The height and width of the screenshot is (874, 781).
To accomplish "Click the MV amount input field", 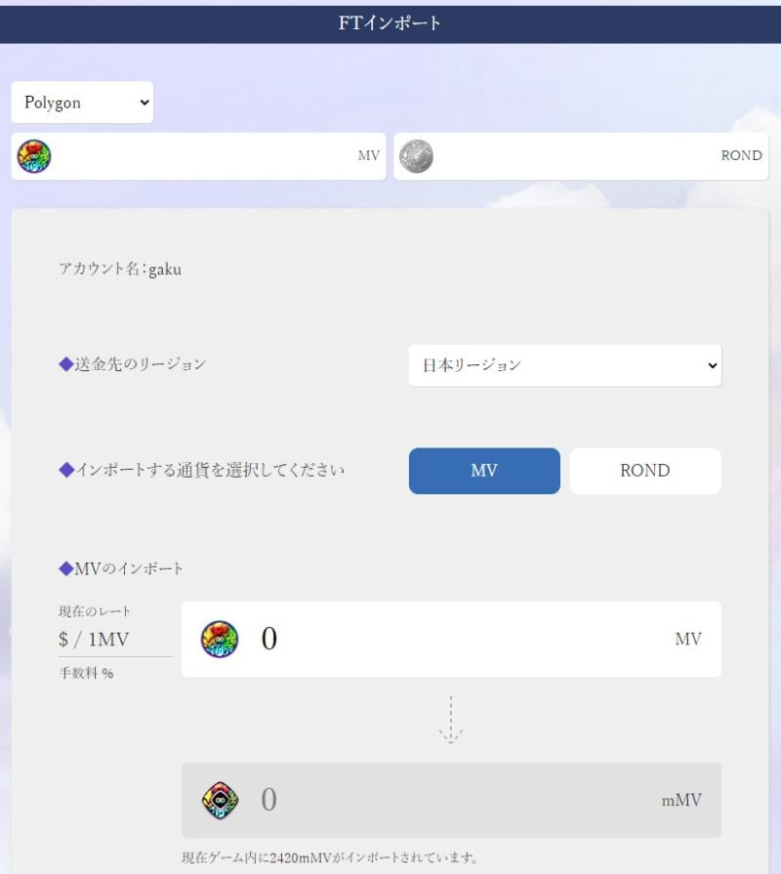I will [451, 639].
